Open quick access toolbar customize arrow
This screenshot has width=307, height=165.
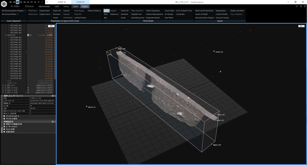[47, 2]
